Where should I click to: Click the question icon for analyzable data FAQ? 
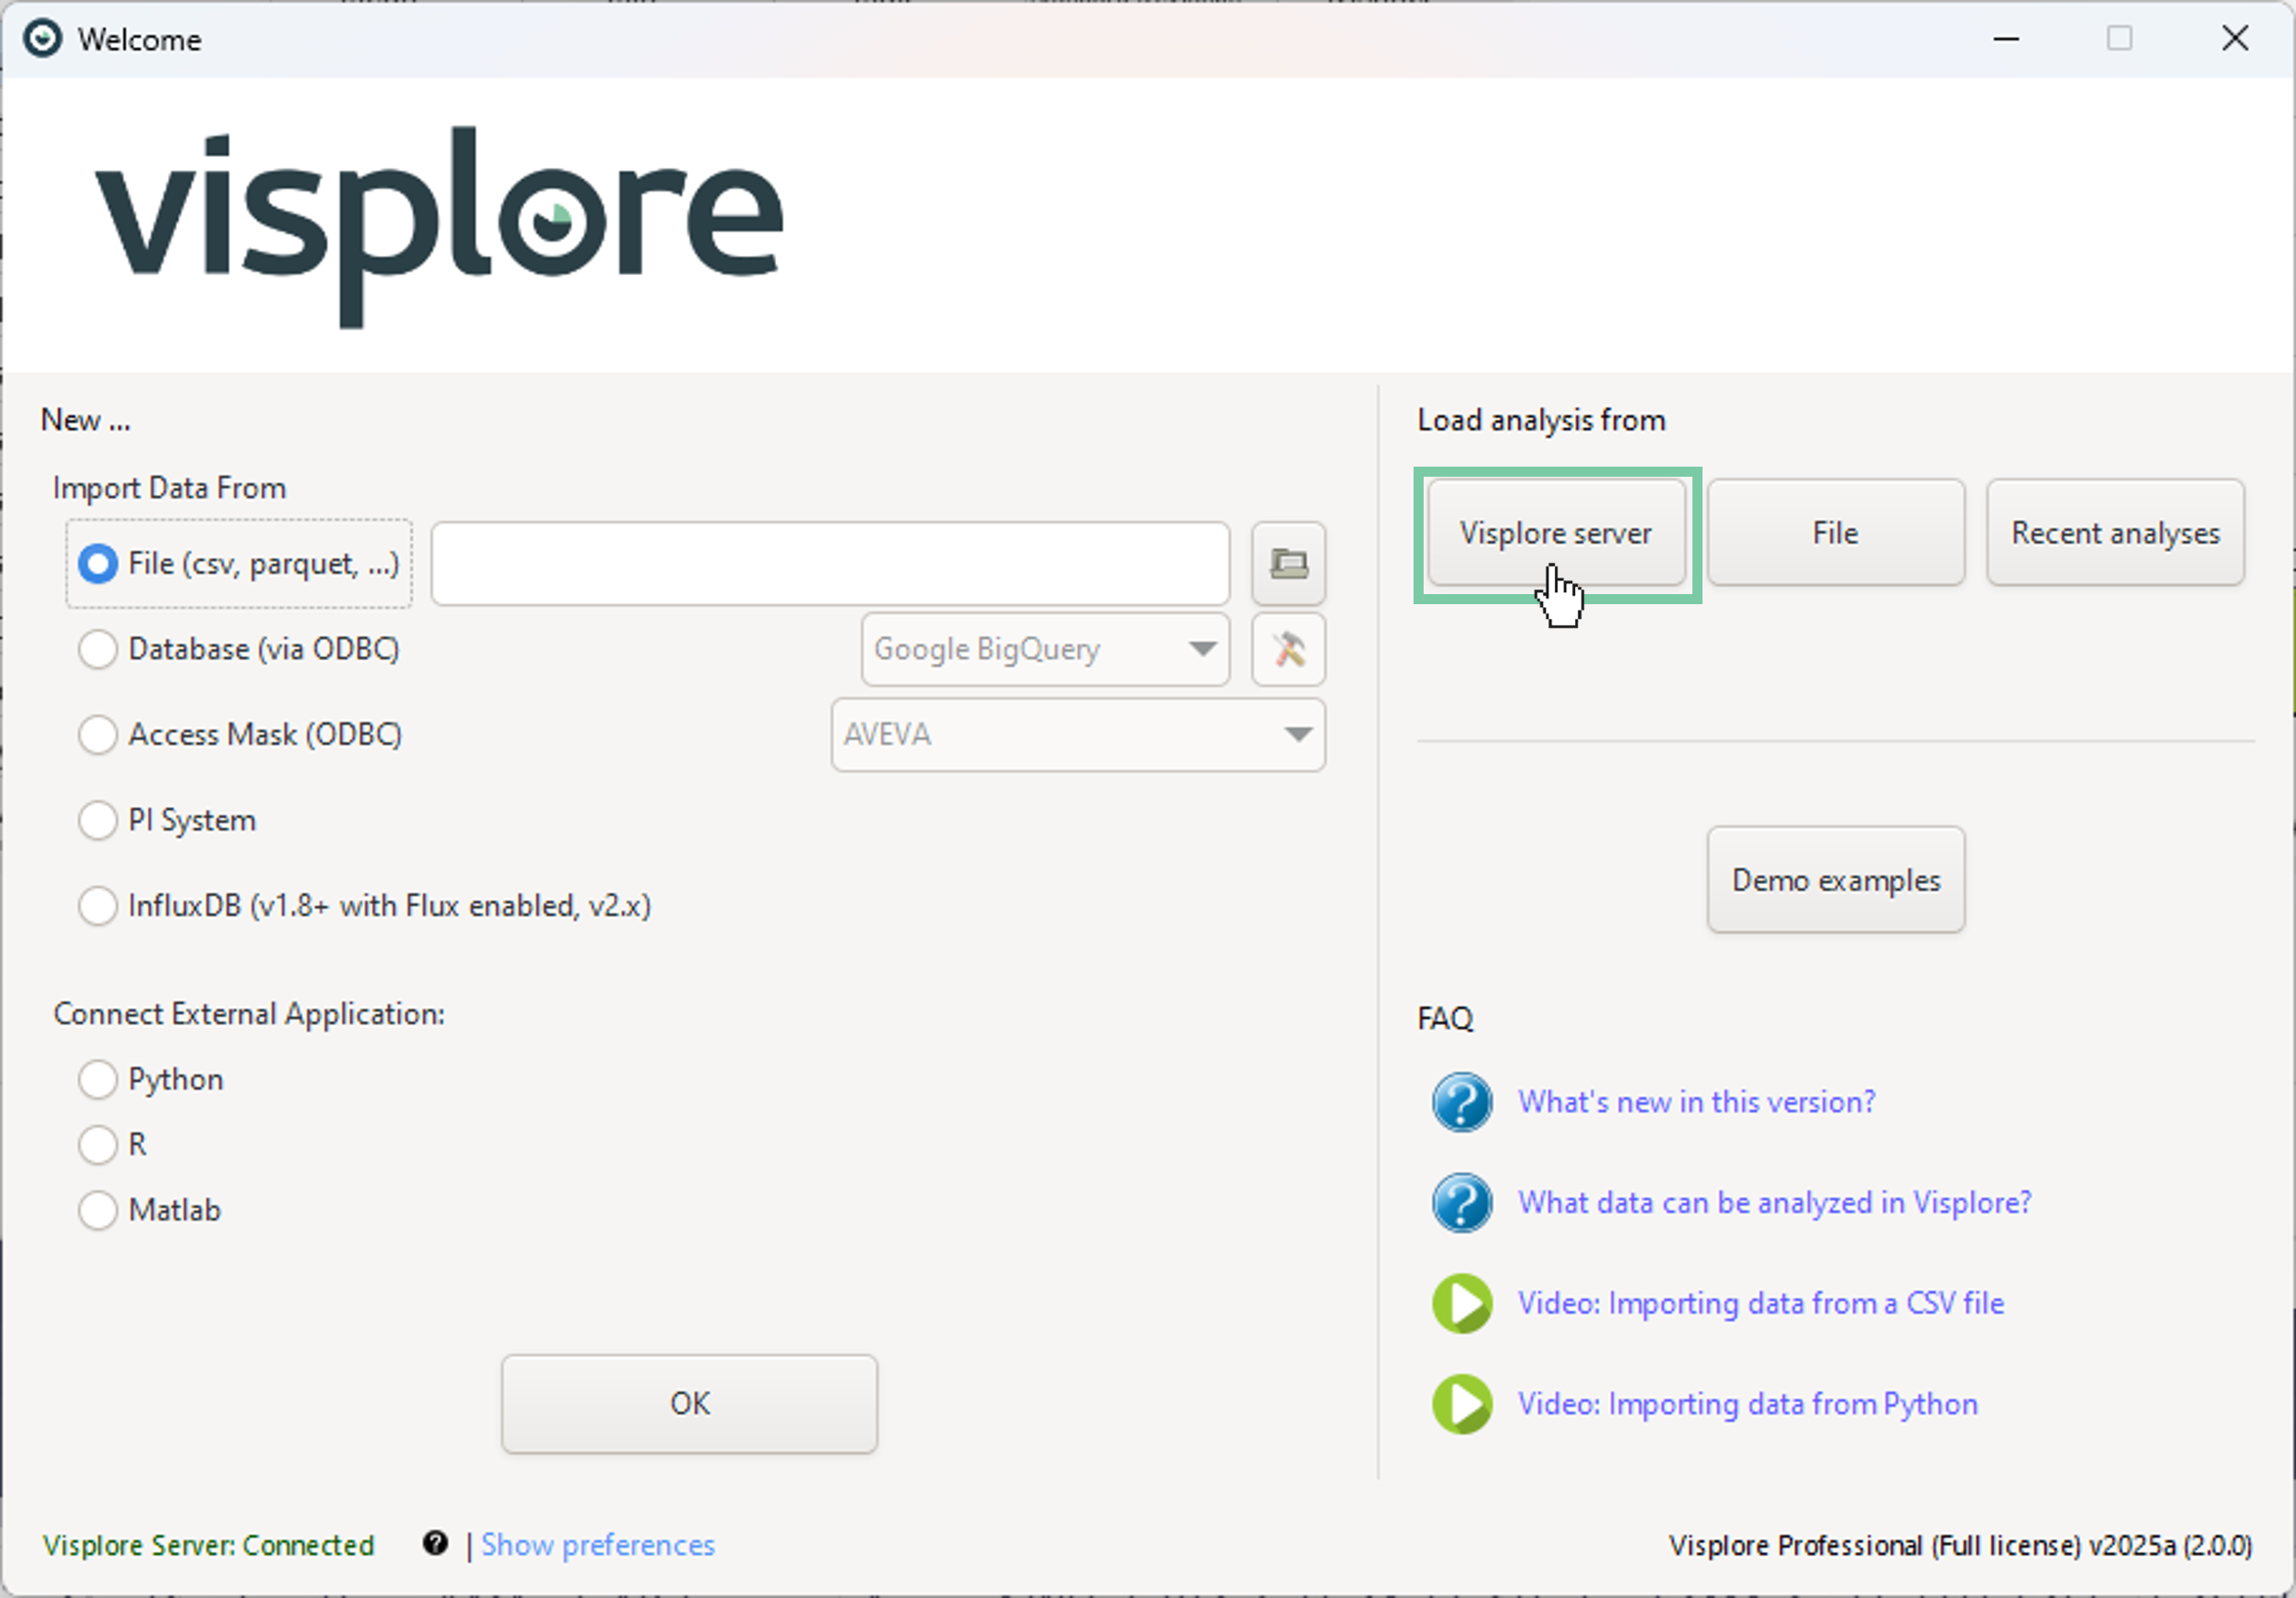click(1461, 1202)
